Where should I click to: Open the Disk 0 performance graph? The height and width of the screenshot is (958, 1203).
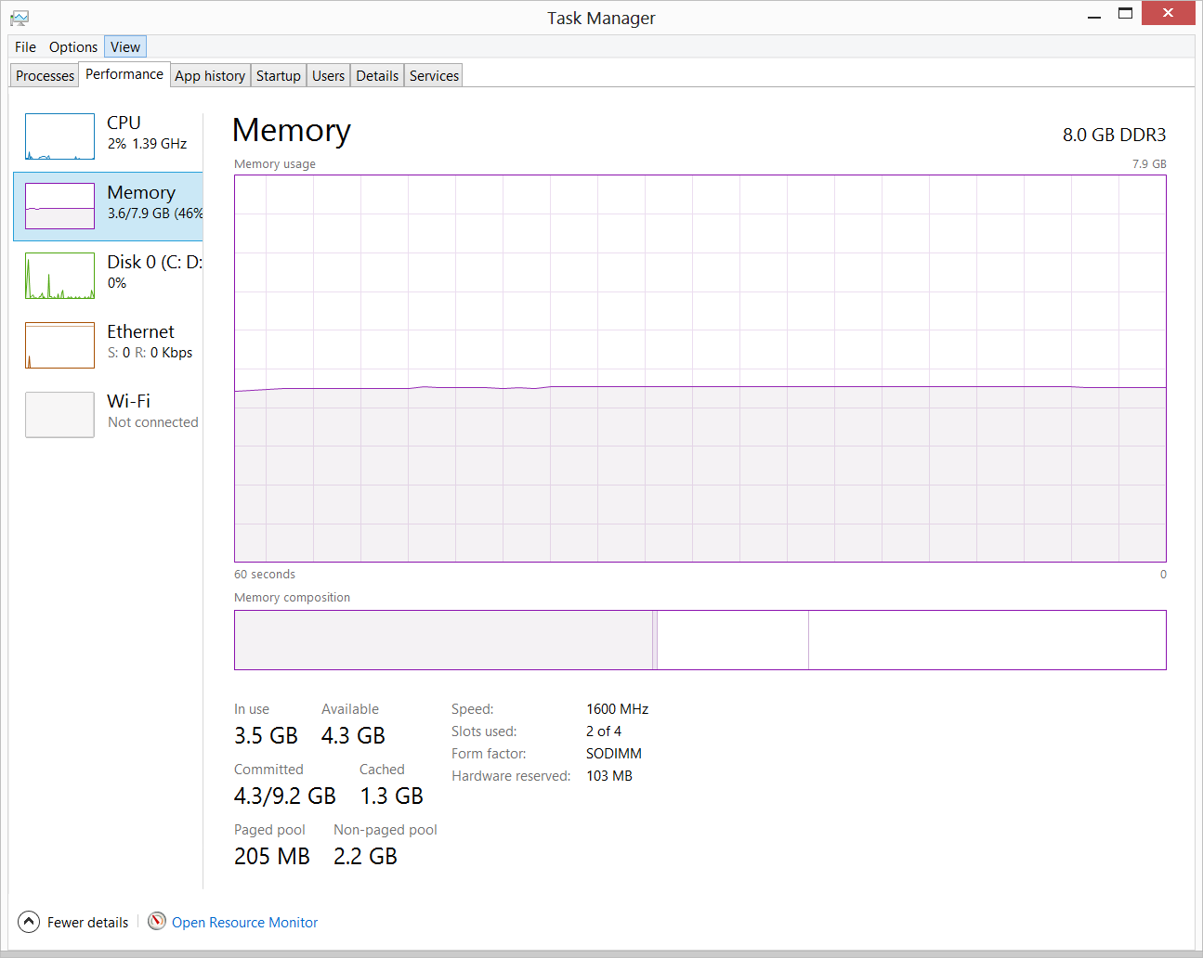pos(59,276)
